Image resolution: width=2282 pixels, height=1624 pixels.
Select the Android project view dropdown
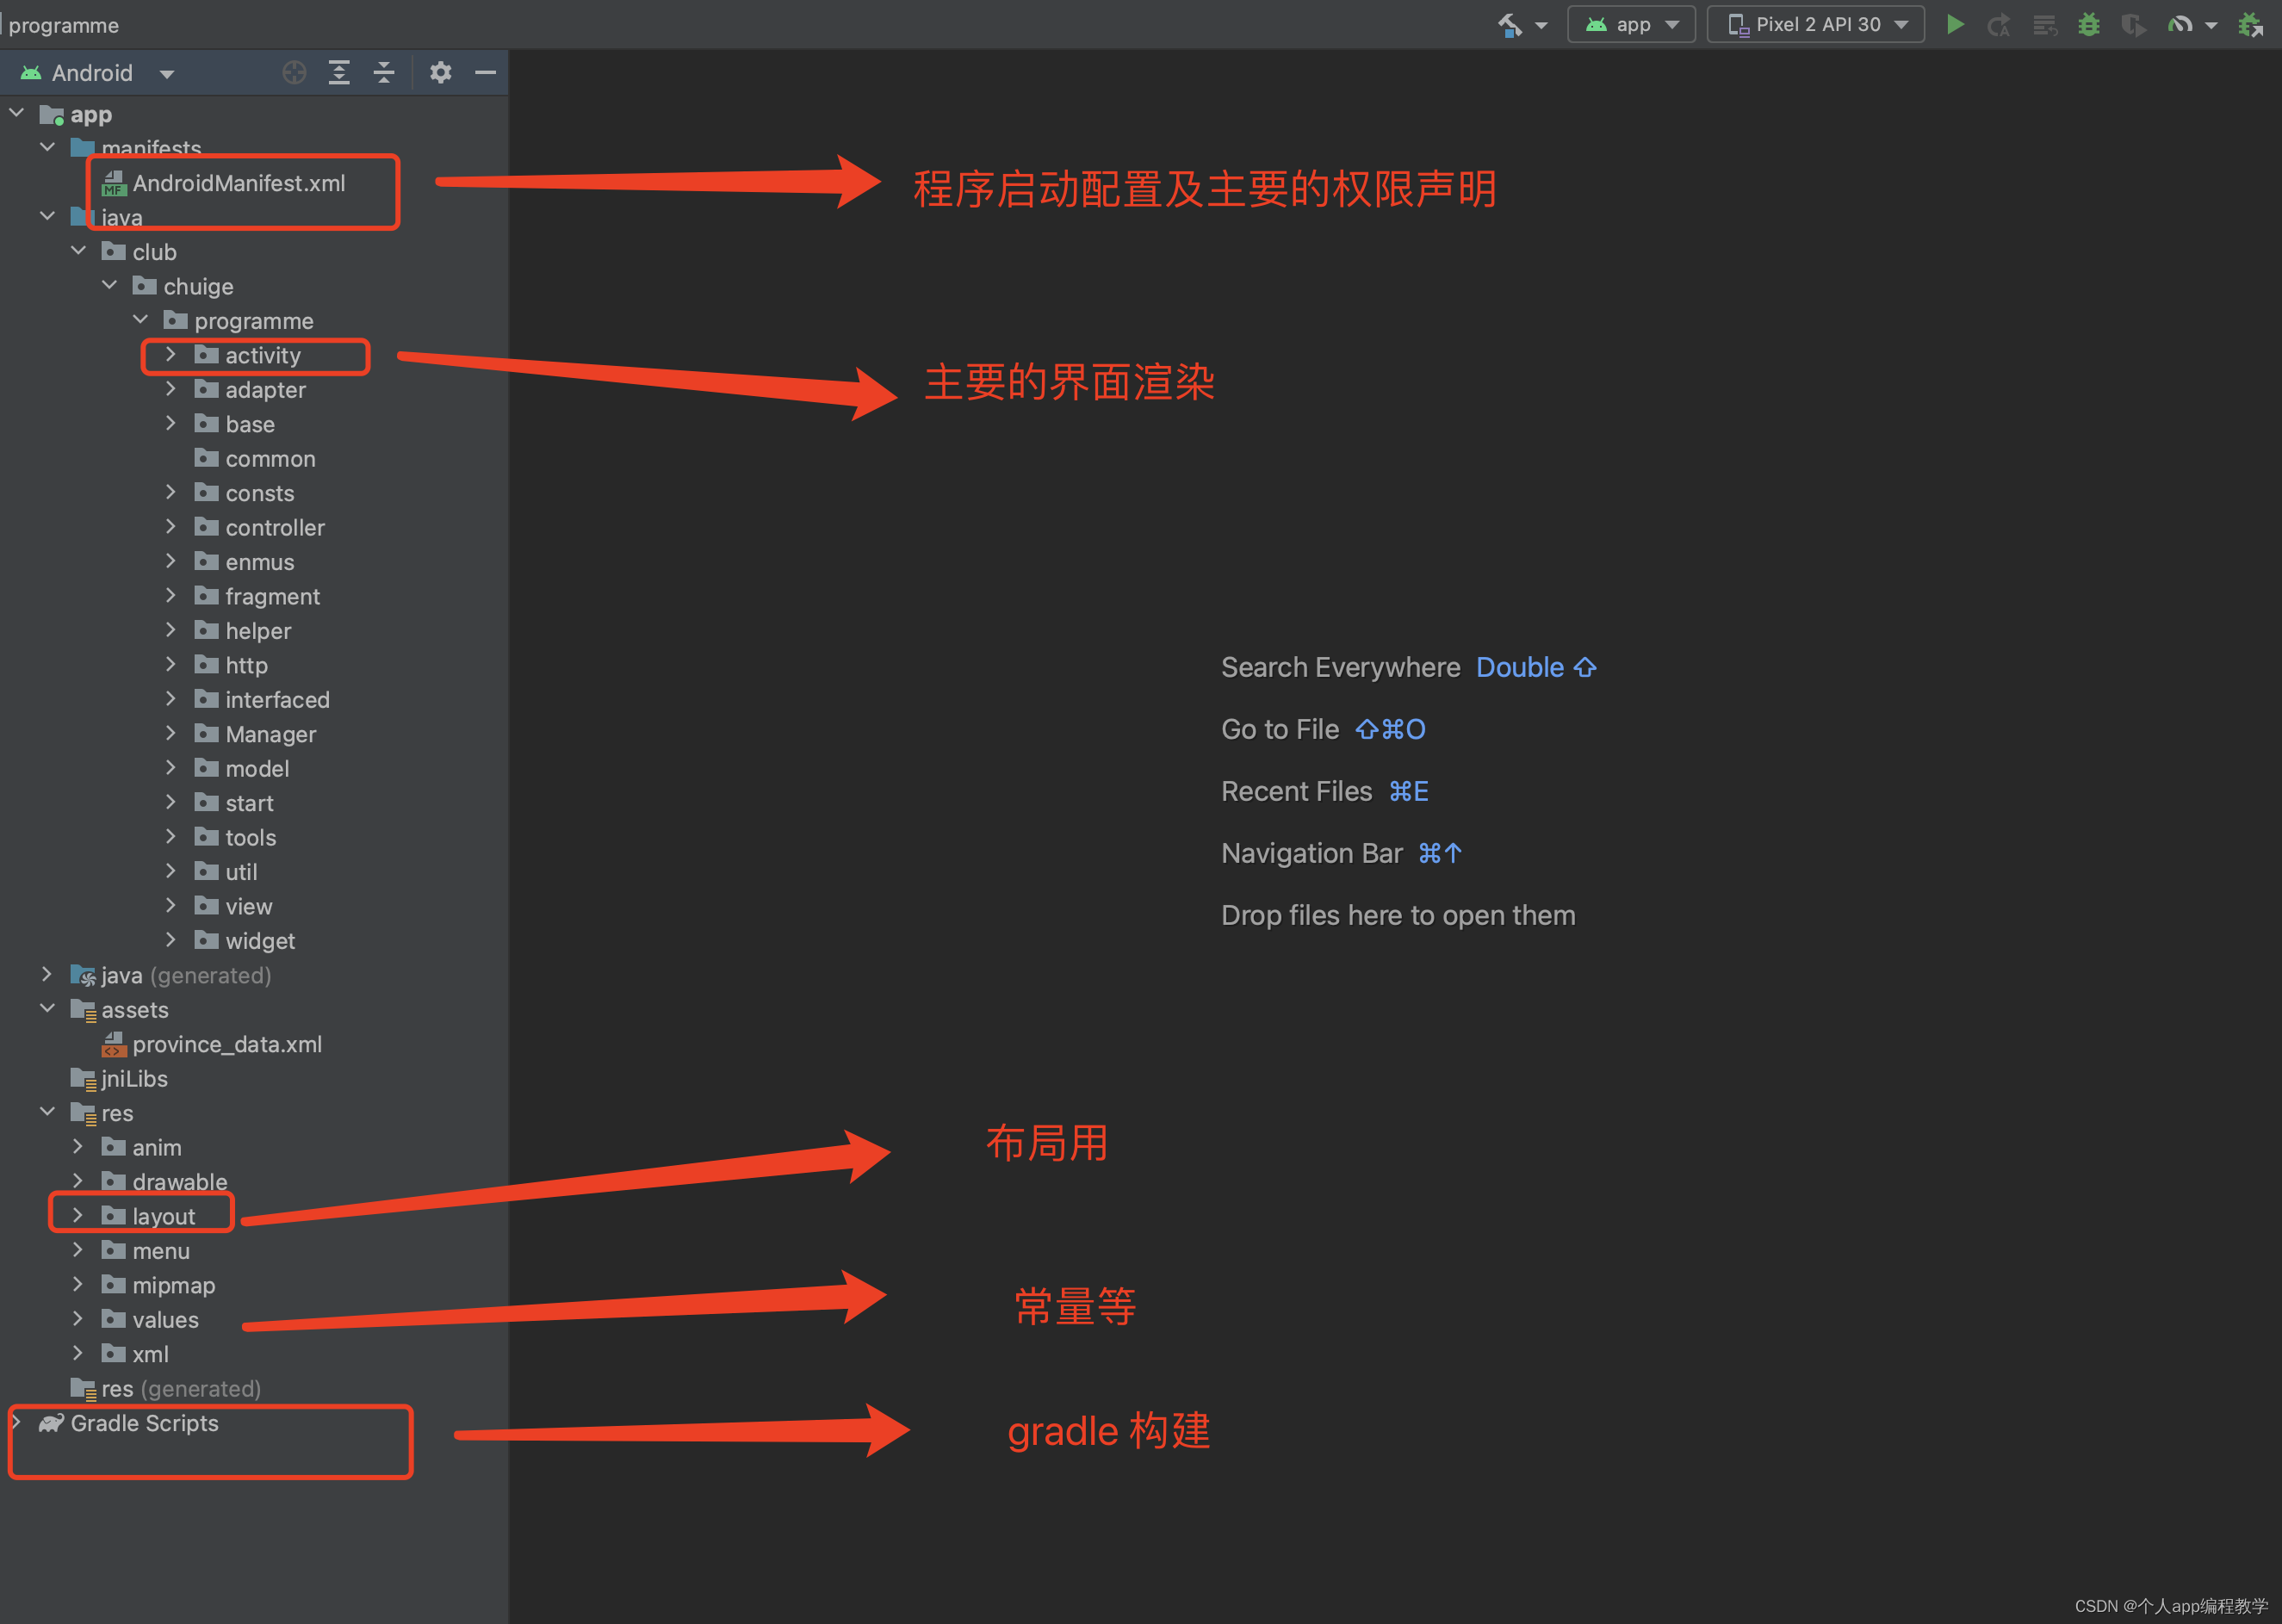point(96,71)
